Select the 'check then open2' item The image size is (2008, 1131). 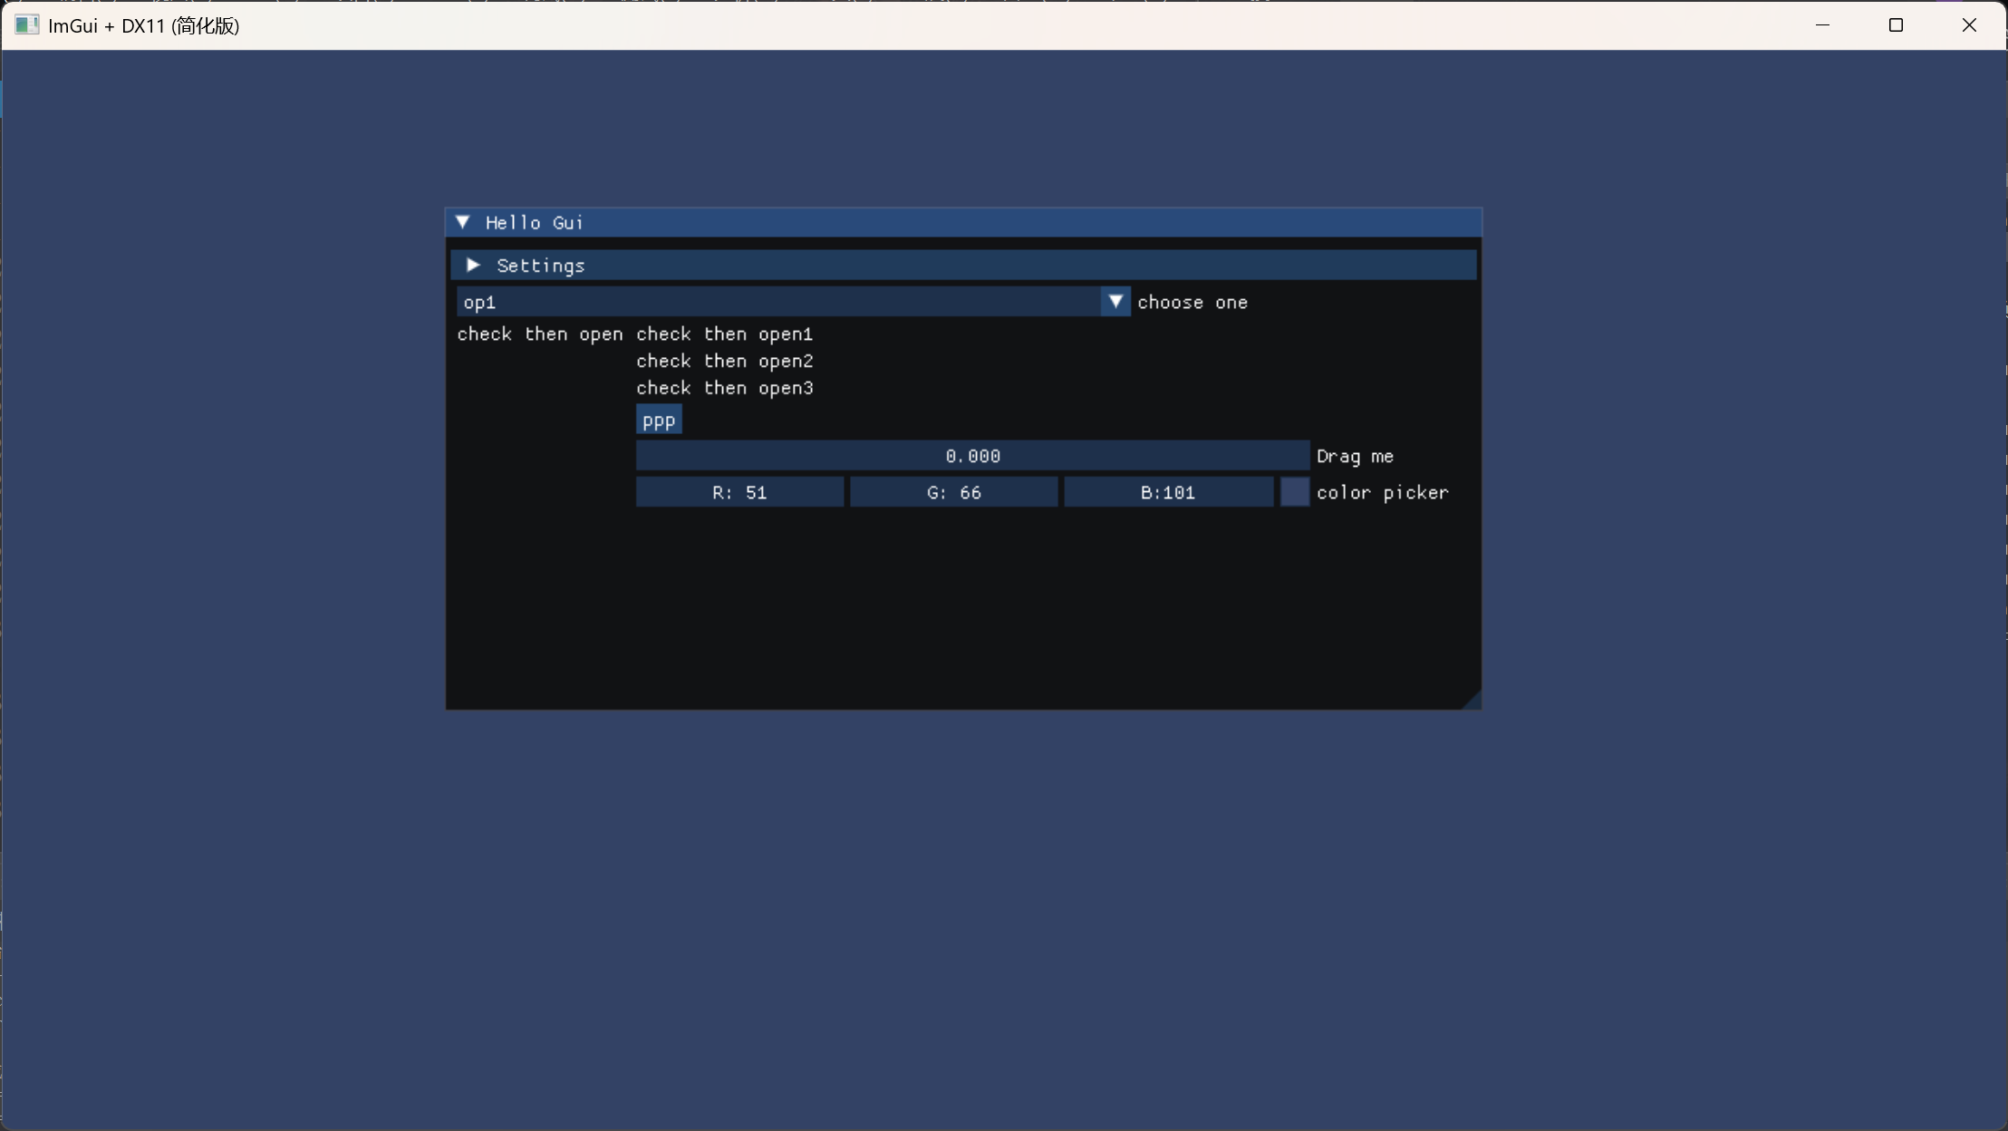724,362
